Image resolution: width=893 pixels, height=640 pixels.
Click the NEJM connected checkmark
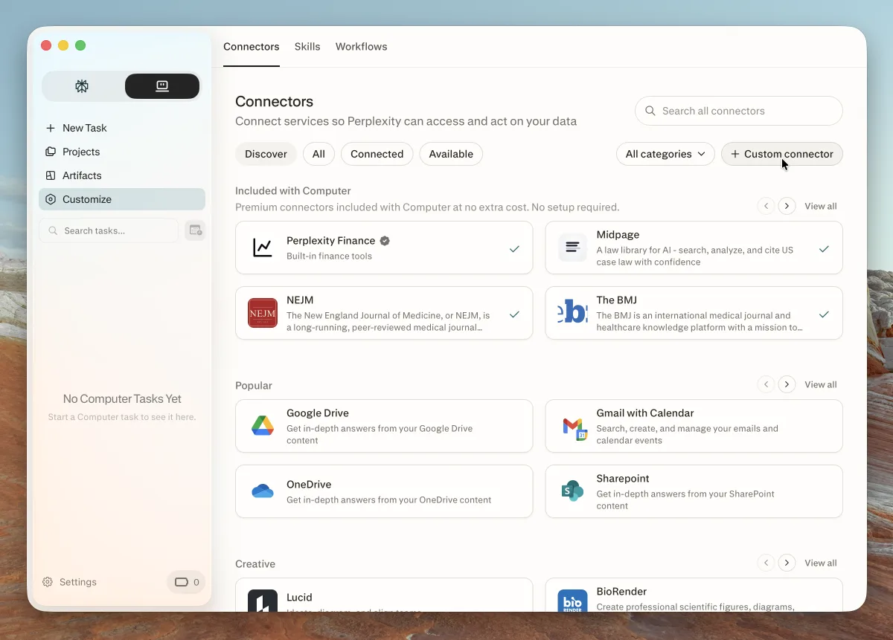pyautogui.click(x=514, y=314)
